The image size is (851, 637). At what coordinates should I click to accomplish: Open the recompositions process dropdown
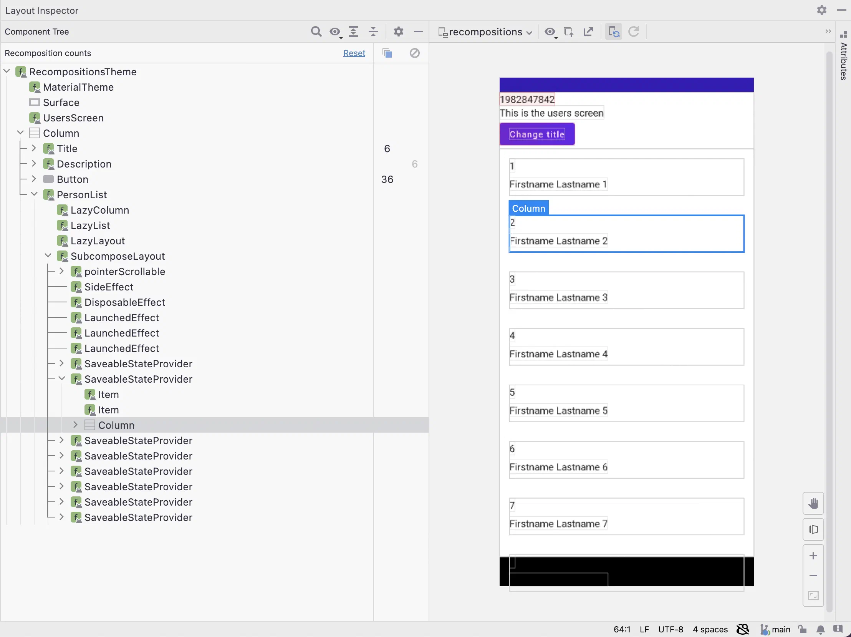(x=485, y=32)
